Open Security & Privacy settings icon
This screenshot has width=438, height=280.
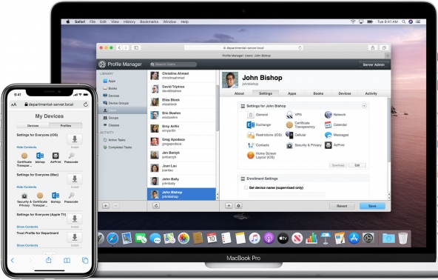[x=289, y=145]
